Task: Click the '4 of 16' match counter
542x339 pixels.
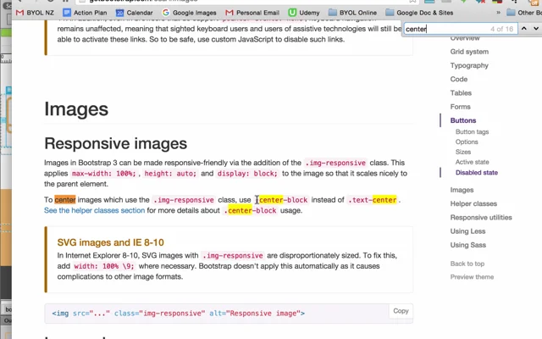Action: pos(501,29)
